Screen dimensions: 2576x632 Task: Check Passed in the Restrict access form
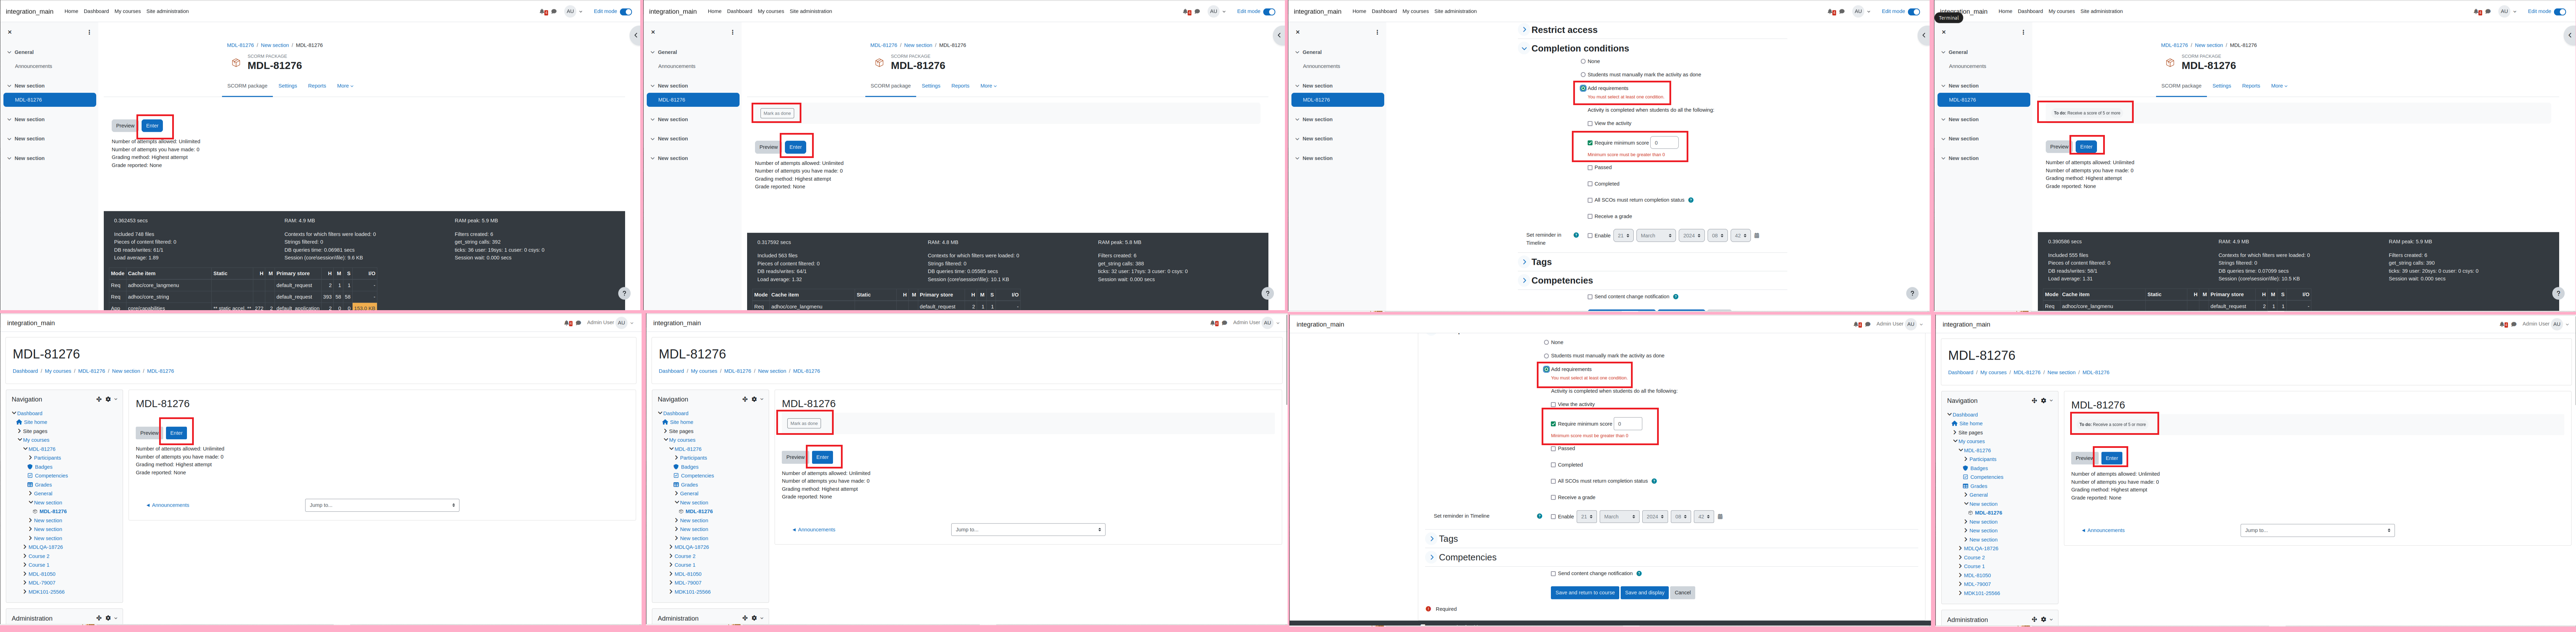pos(1590,168)
